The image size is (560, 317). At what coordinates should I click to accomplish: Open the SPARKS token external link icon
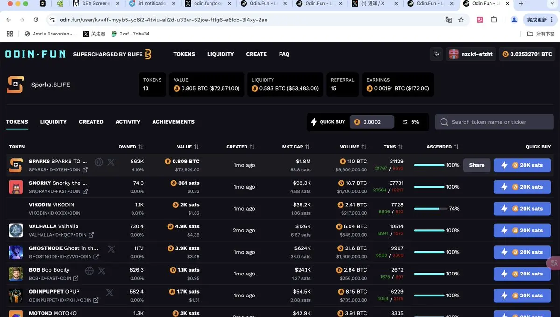(x=85, y=170)
